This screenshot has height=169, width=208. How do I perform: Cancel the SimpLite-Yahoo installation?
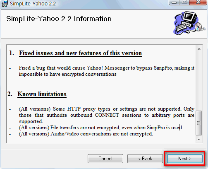click(105, 159)
